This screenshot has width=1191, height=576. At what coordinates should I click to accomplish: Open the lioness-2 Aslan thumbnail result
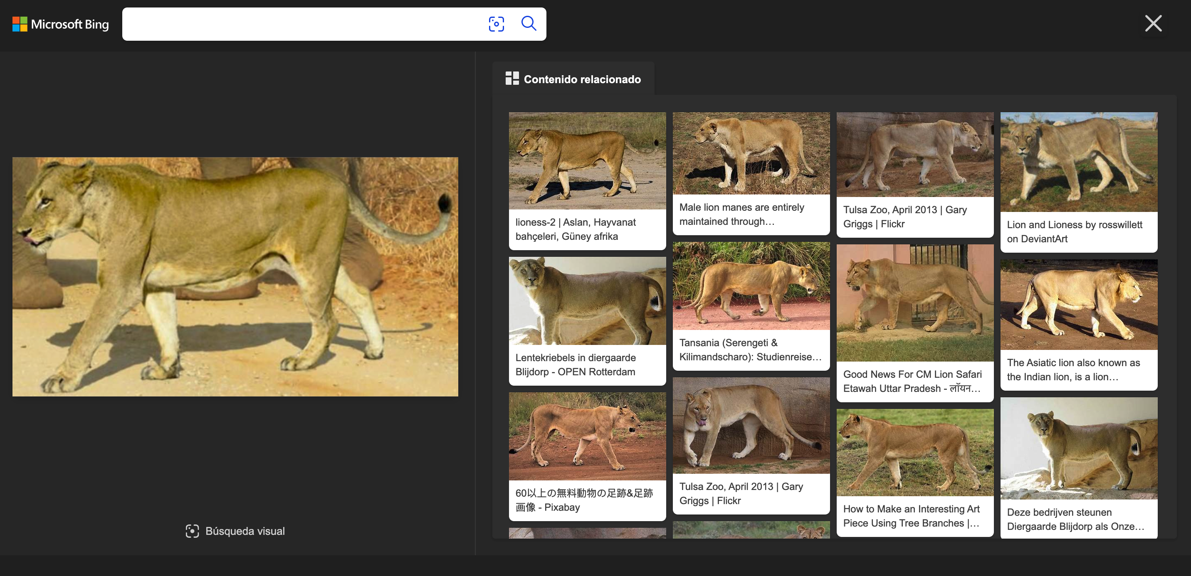point(587,161)
